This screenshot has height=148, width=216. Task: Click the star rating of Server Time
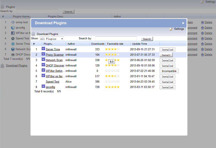click(112, 49)
